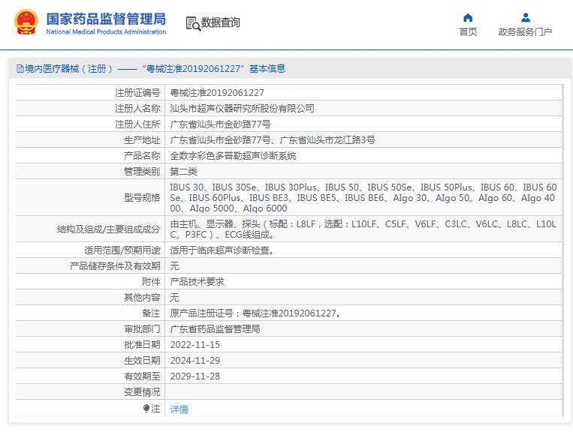Click the 政务服务门户 person icon
573x435 pixels.
coord(525,17)
